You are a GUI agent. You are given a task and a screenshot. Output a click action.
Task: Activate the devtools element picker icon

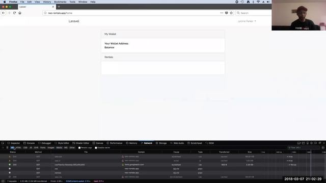(x=3, y=143)
